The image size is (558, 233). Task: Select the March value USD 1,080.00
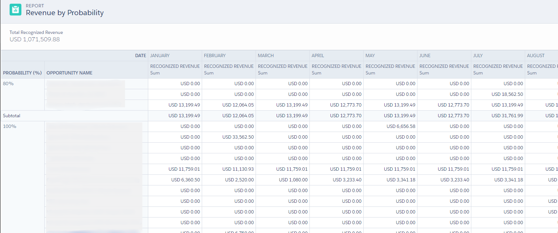(293, 180)
